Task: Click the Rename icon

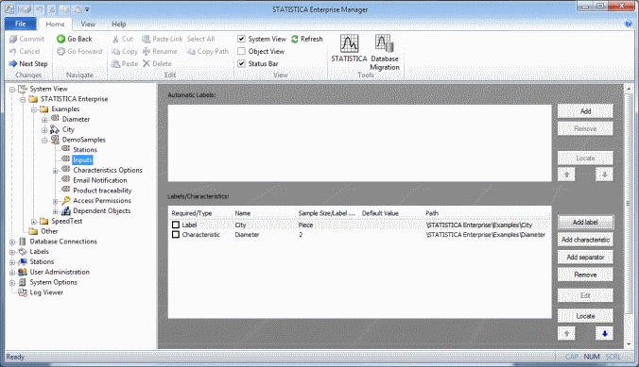Action: coord(147,51)
